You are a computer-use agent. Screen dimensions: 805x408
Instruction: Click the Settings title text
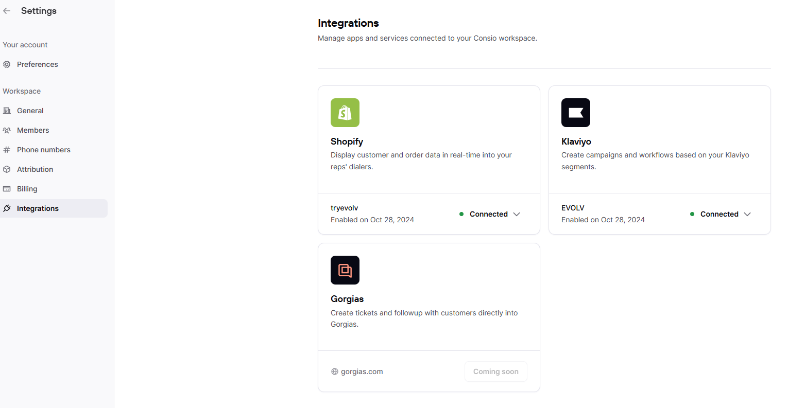39,11
